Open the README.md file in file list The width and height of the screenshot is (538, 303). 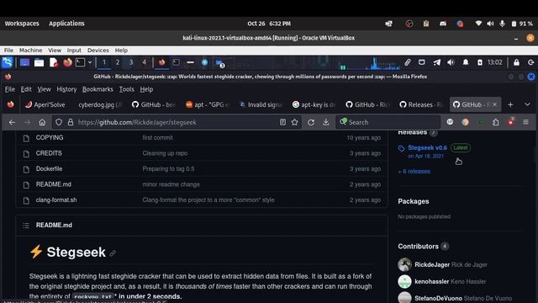54,184
